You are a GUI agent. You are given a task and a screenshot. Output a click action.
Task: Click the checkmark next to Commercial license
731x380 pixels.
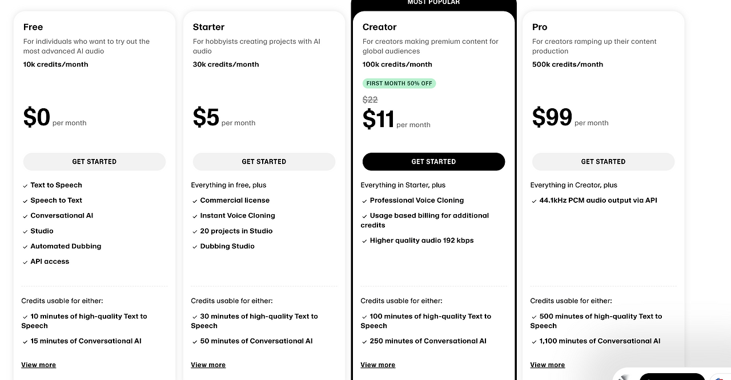tap(195, 201)
